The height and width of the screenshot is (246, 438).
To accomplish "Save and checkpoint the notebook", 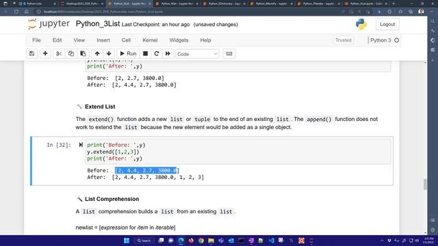I will 32,53.
